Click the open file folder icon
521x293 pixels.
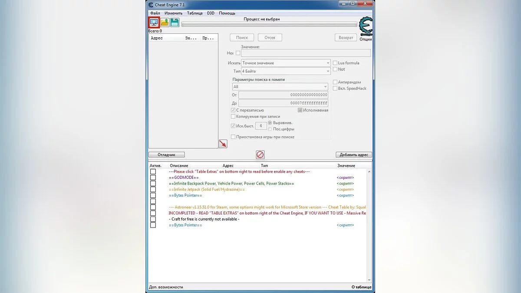[165, 23]
